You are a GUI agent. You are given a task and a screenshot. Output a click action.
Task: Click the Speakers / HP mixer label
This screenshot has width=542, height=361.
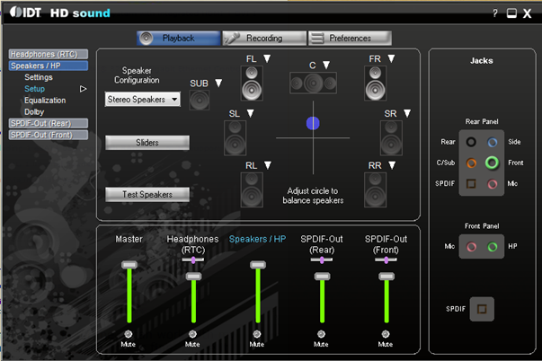coord(258,239)
